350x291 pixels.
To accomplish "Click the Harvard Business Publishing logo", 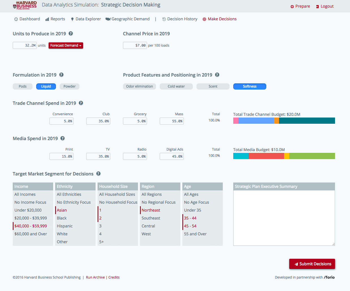I will tap(25, 5).
